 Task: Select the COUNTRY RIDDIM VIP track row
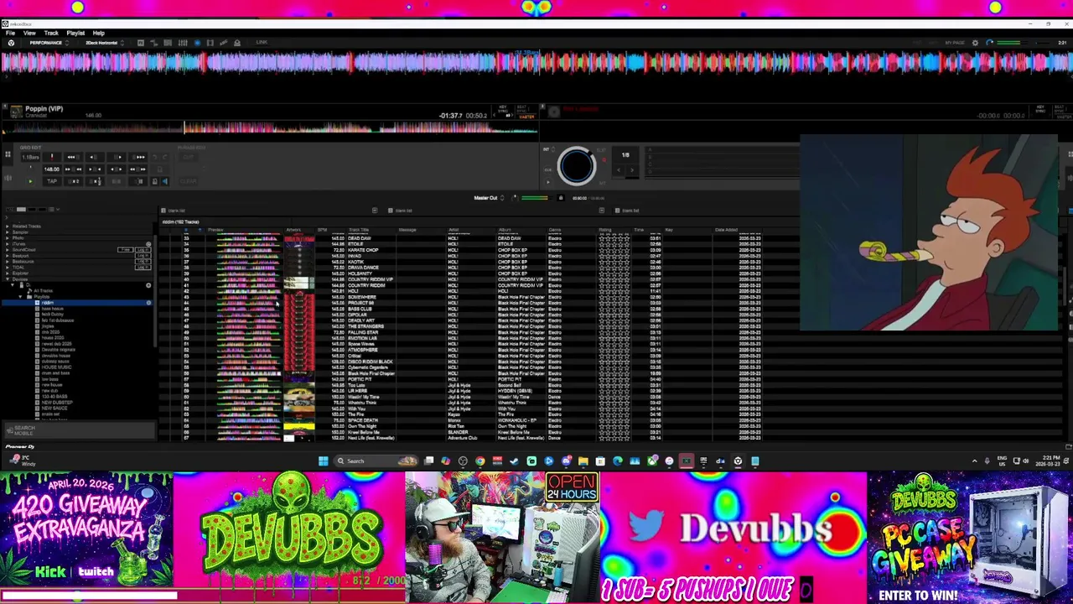point(461,279)
